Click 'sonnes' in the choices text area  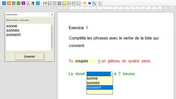pyautogui.click(x=13, y=31)
